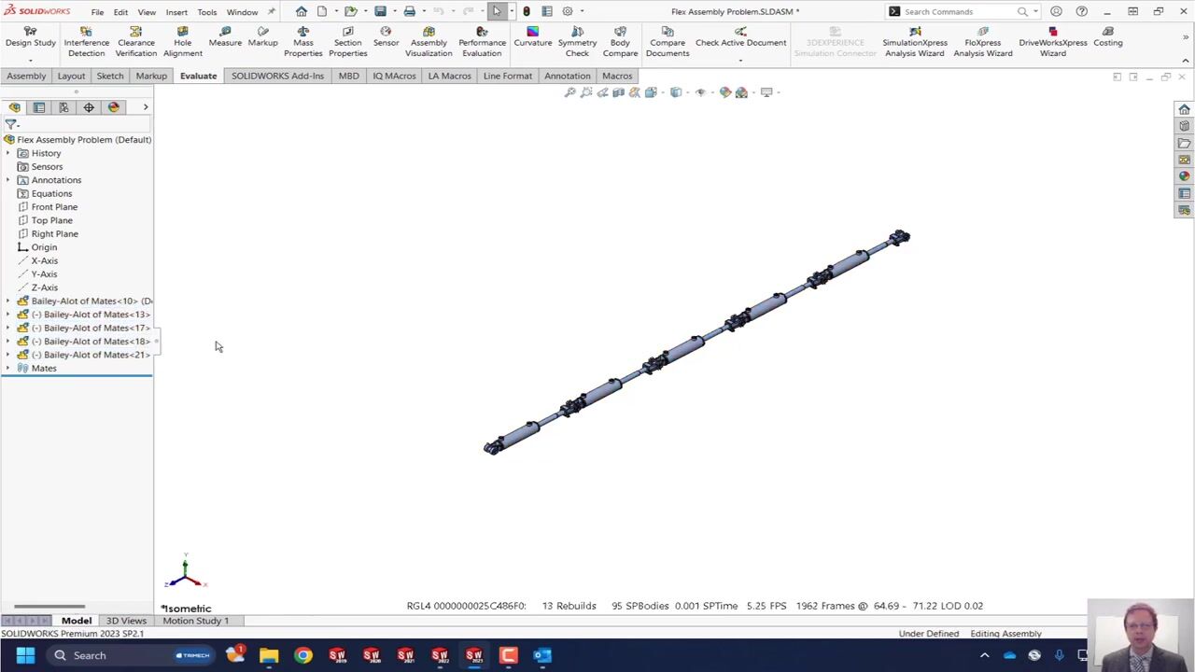Click the Section View icon in view toolbar

pyautogui.click(x=618, y=92)
